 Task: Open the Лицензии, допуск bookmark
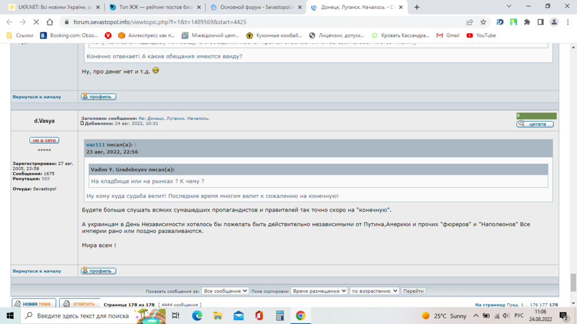coord(337,35)
